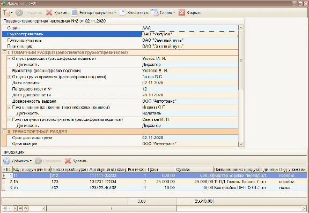Go to the next record in the navigator

15,208
